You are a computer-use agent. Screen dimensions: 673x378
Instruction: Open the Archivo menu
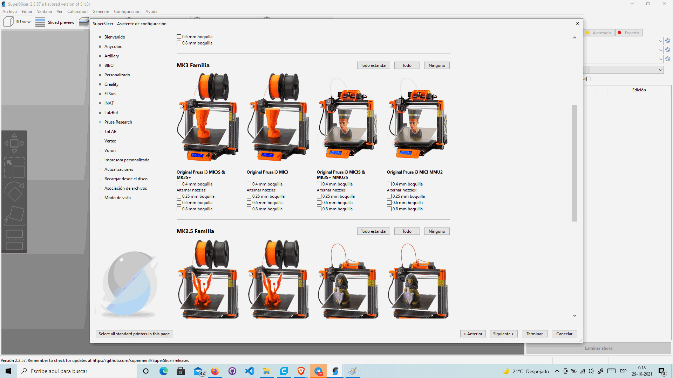(9, 12)
